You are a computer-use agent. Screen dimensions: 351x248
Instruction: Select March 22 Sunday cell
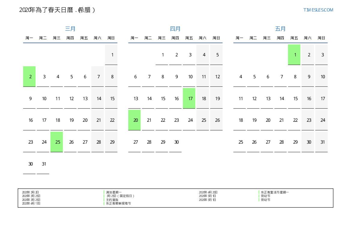coord(111,120)
